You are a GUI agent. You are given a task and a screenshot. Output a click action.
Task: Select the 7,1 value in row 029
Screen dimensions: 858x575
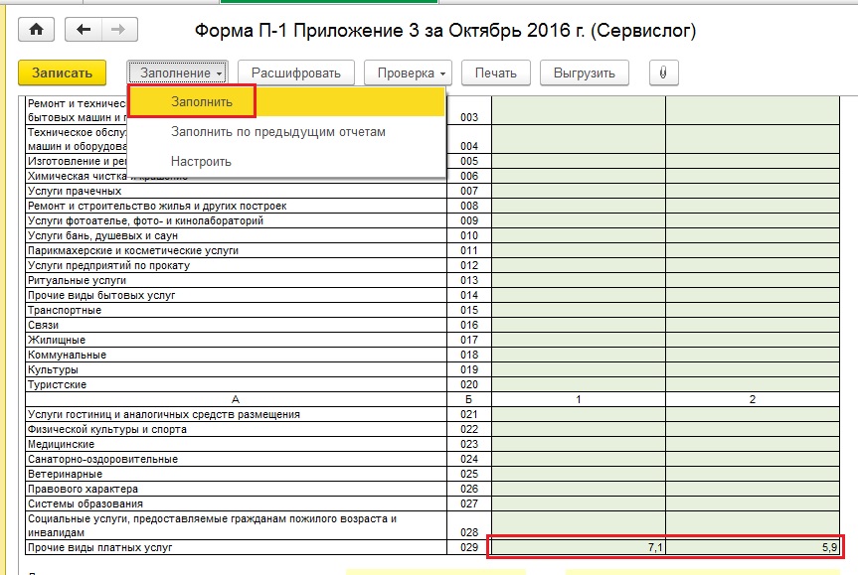coord(579,547)
